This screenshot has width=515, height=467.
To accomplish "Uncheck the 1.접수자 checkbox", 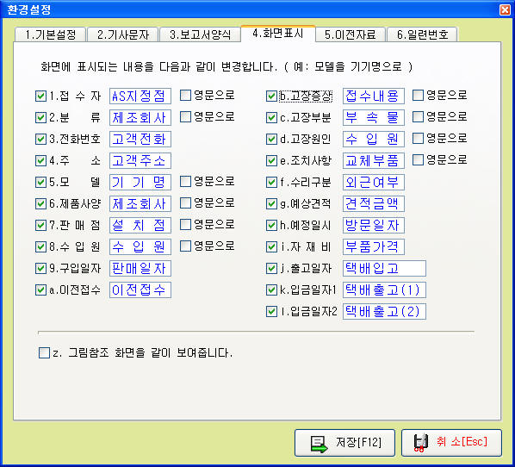I will click(x=40, y=96).
